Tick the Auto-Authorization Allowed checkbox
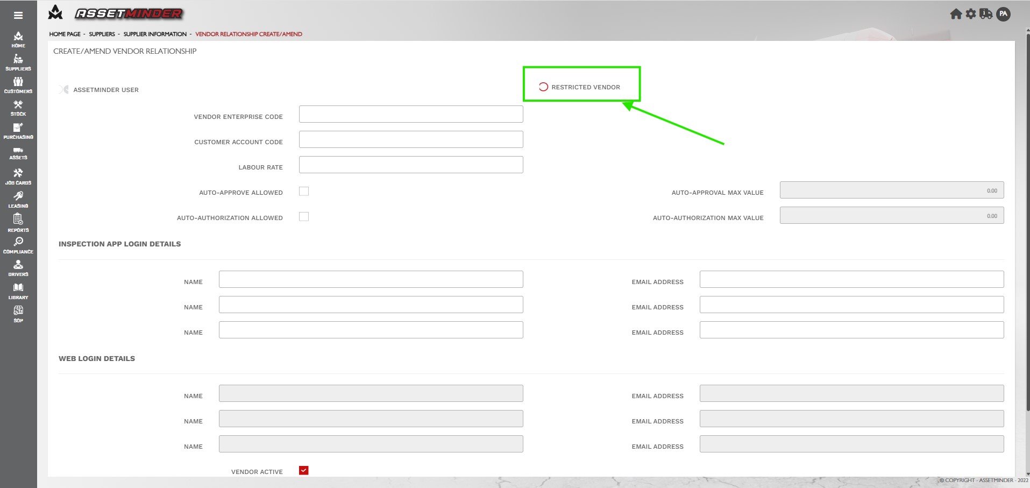This screenshot has height=488, width=1030. point(304,217)
